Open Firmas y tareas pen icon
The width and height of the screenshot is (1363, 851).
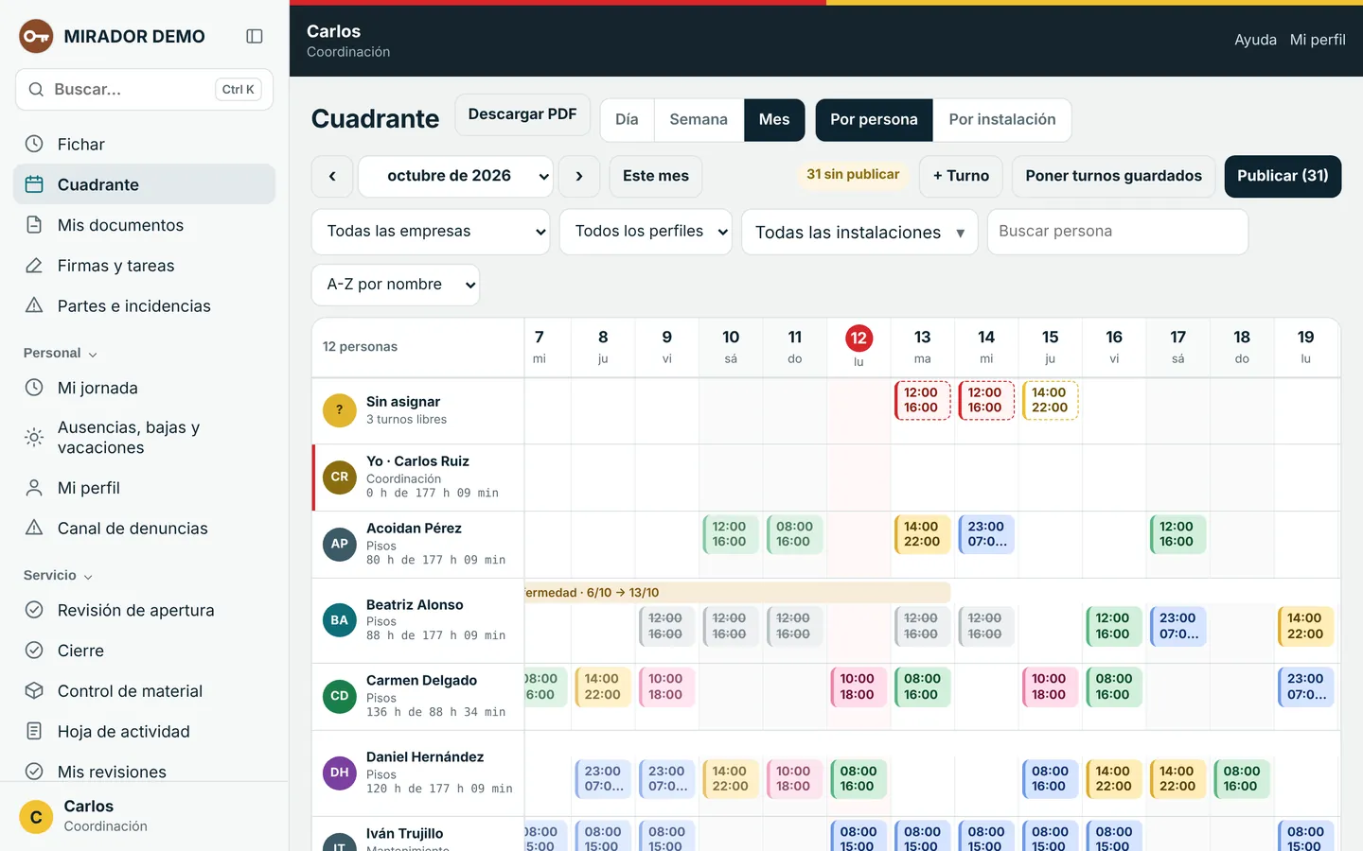click(x=34, y=266)
